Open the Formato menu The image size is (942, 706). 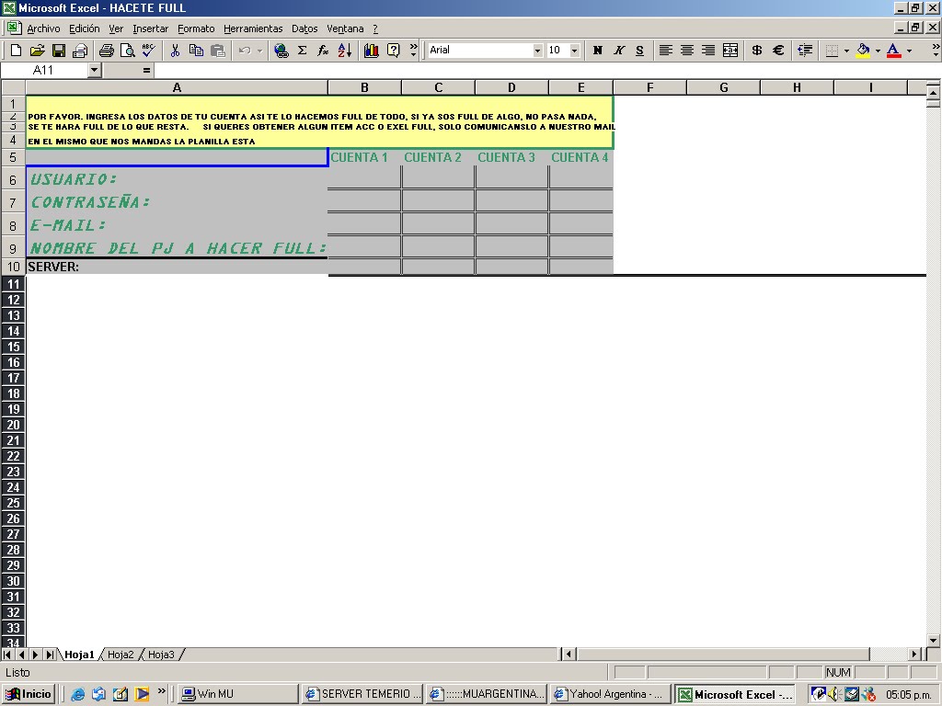(196, 28)
